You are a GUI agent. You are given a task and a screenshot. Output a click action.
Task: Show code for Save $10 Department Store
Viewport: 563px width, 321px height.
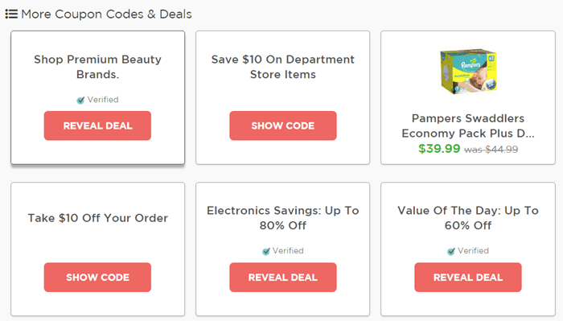click(x=283, y=126)
